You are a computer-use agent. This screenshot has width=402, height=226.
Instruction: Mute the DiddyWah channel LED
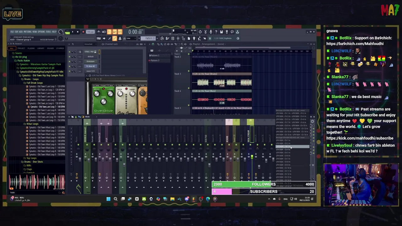point(69,62)
